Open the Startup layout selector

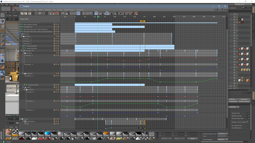pyautogui.click(x=243, y=4)
